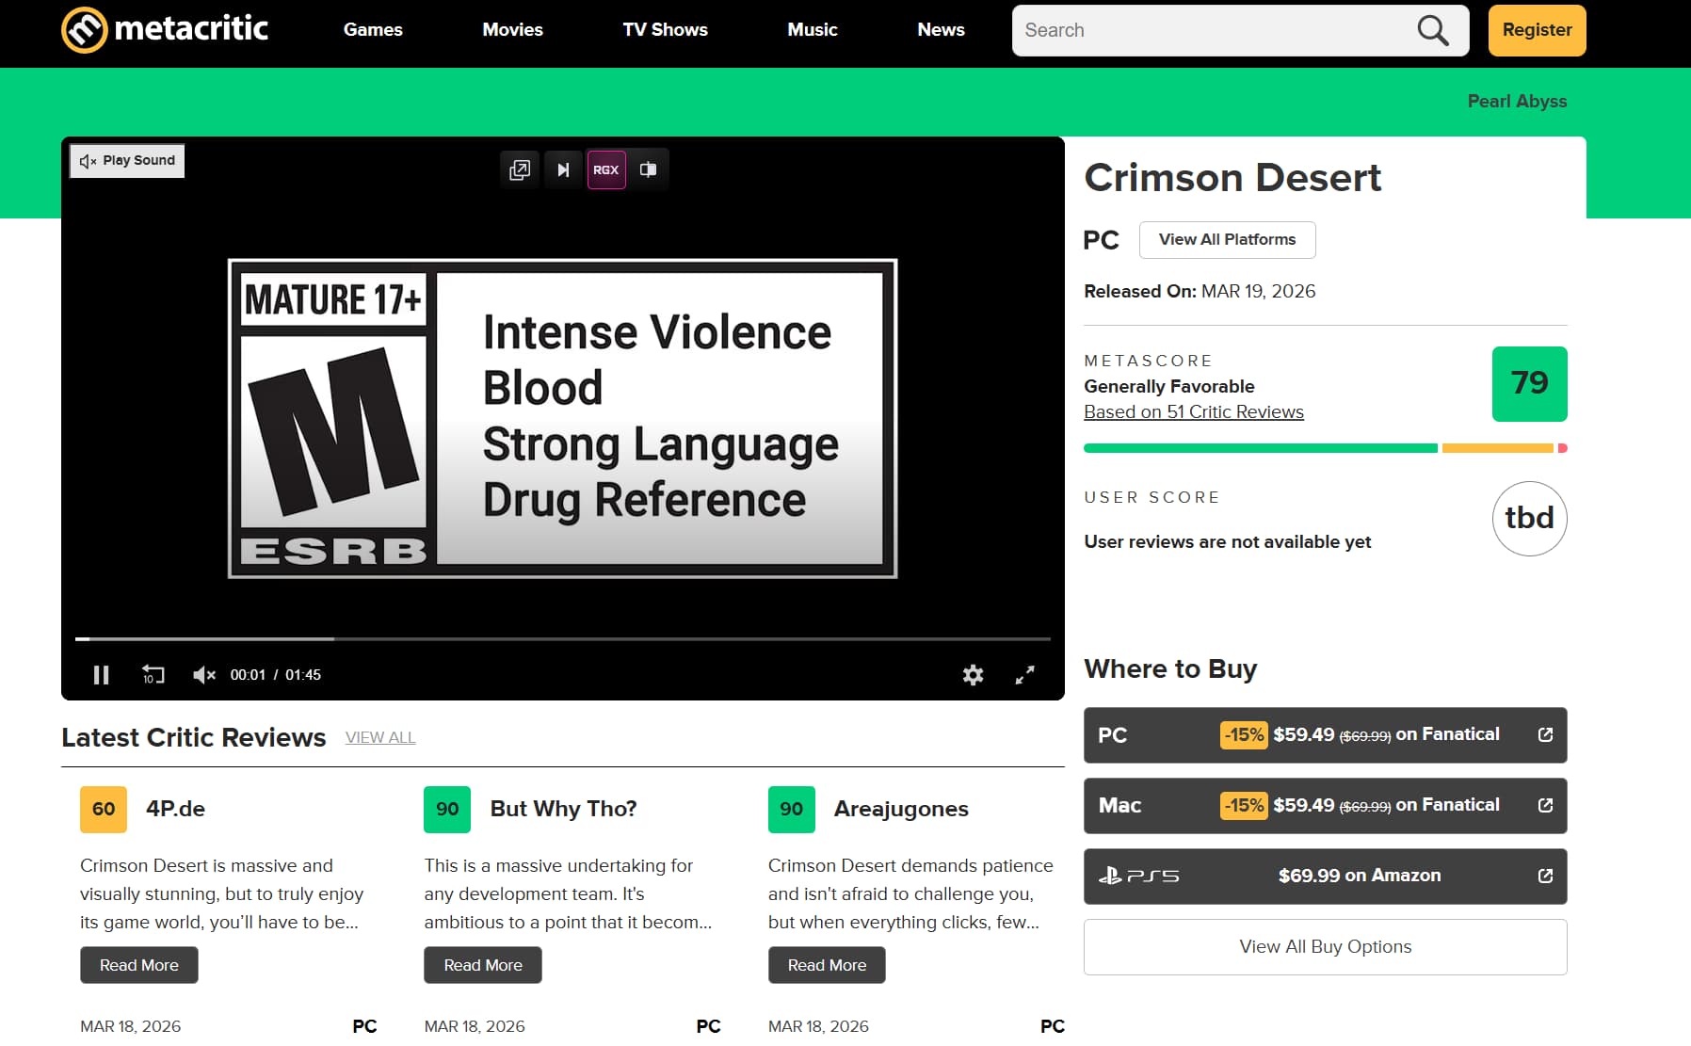Viewport: 1691px width, 1046px height.
Task: Open video settings gear
Action: (x=973, y=674)
